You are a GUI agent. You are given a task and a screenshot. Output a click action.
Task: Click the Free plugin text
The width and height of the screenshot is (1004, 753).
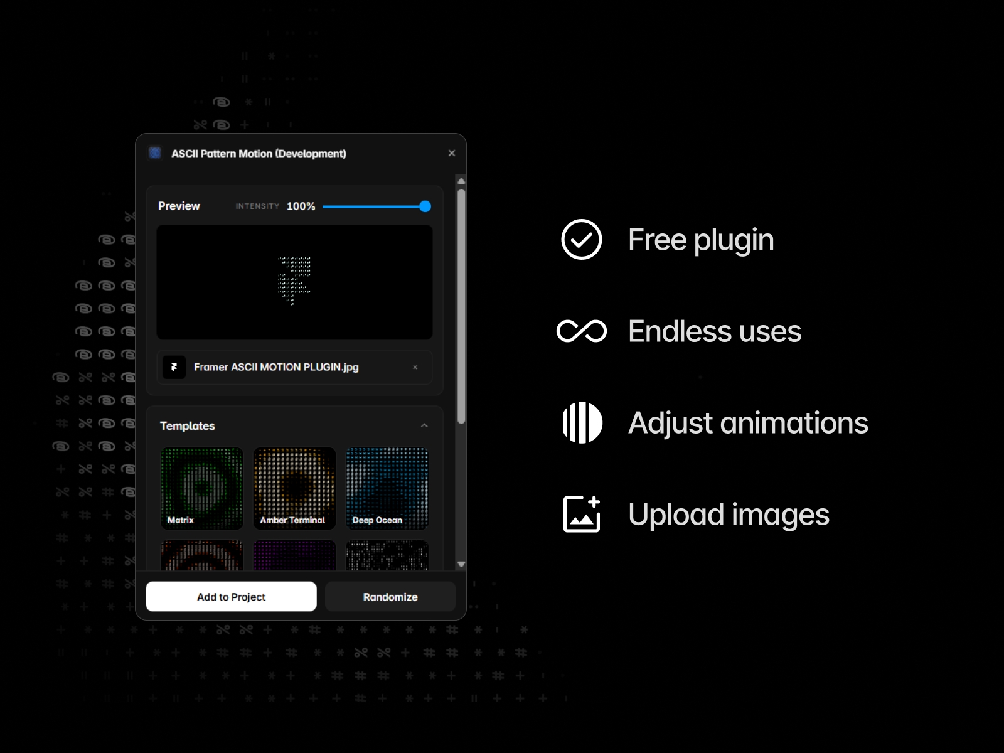[x=701, y=240]
